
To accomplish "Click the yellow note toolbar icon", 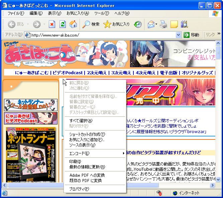I will (174, 24).
